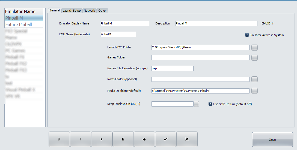Save changes with checkmark button
297x150 pixels.
click(x=165, y=139)
